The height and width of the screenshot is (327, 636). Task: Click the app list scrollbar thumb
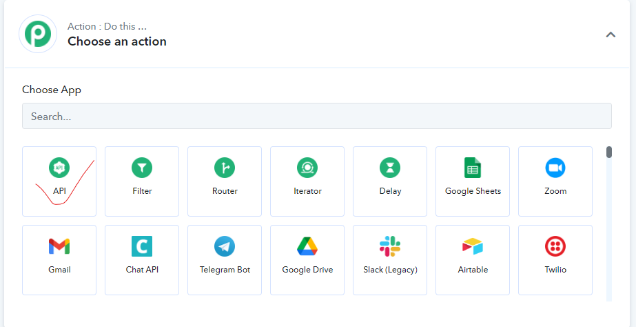coord(609,152)
